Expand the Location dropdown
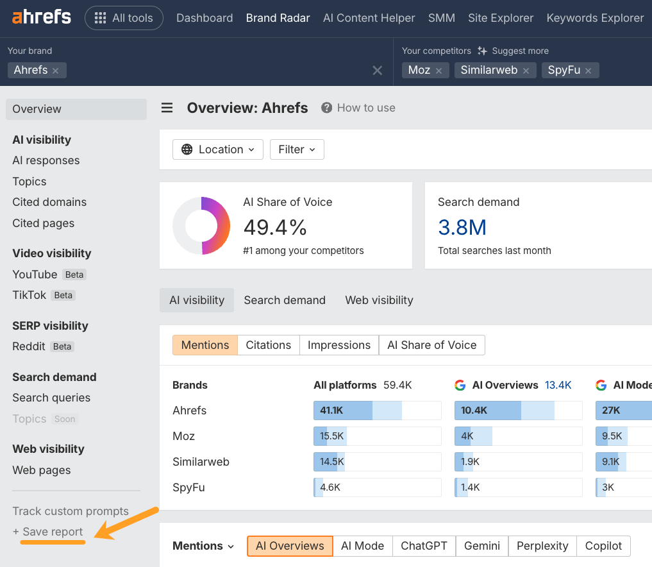 click(218, 149)
